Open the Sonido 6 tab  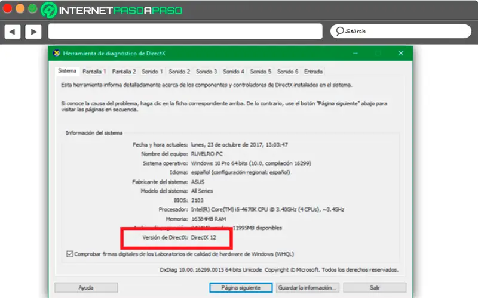coord(288,72)
